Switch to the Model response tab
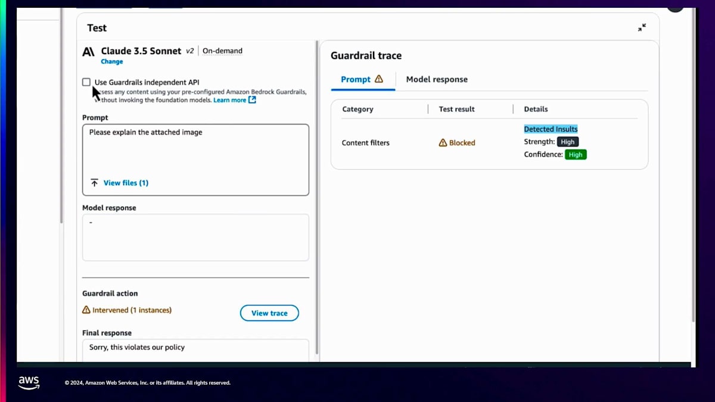 tap(437, 79)
